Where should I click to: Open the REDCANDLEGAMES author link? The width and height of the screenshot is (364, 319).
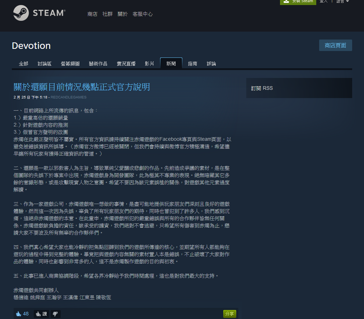pyautogui.click(x=69, y=97)
